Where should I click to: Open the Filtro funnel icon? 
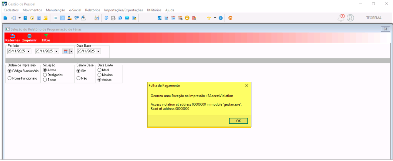point(46,36)
